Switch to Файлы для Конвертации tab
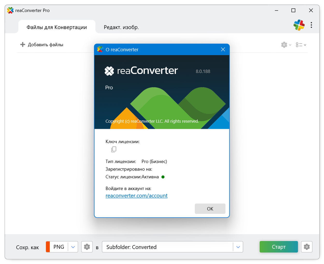 coord(57,27)
